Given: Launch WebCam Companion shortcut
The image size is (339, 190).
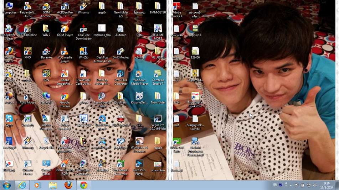Looking at the screenshot, I should 83,168.
